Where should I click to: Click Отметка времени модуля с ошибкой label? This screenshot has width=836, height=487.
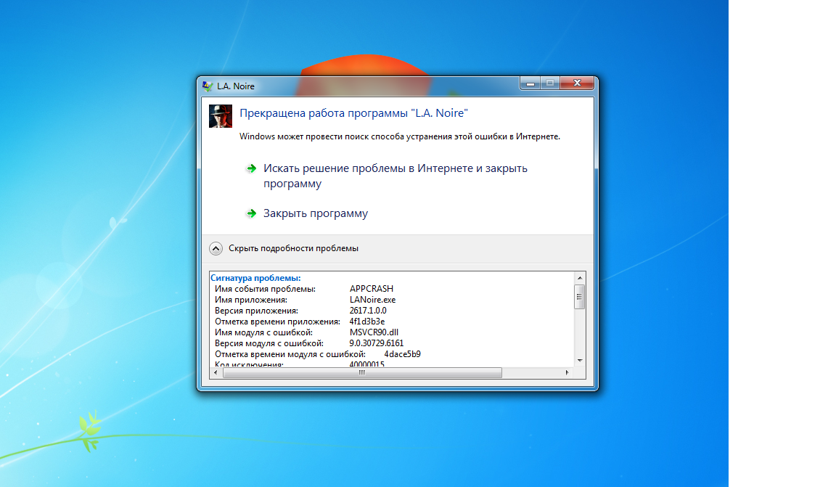[x=290, y=354]
